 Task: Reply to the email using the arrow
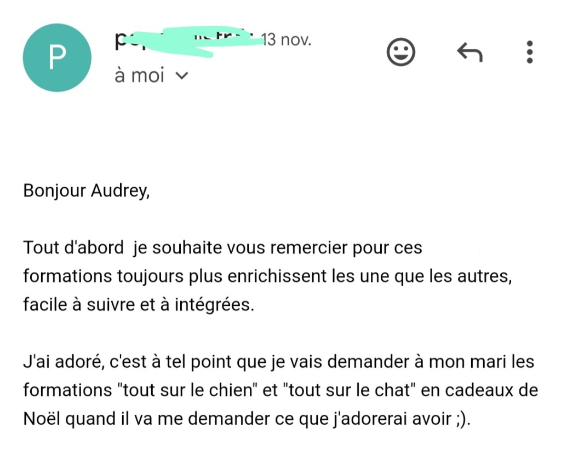click(x=470, y=53)
